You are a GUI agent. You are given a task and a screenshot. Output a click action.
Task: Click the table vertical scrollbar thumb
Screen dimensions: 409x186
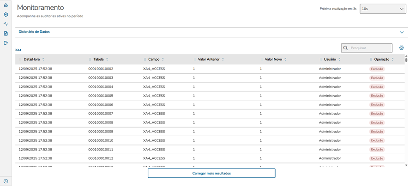pos(406,59)
